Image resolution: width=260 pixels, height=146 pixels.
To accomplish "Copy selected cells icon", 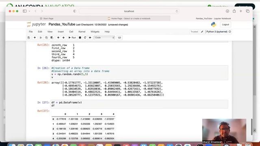I will click(x=46, y=38).
